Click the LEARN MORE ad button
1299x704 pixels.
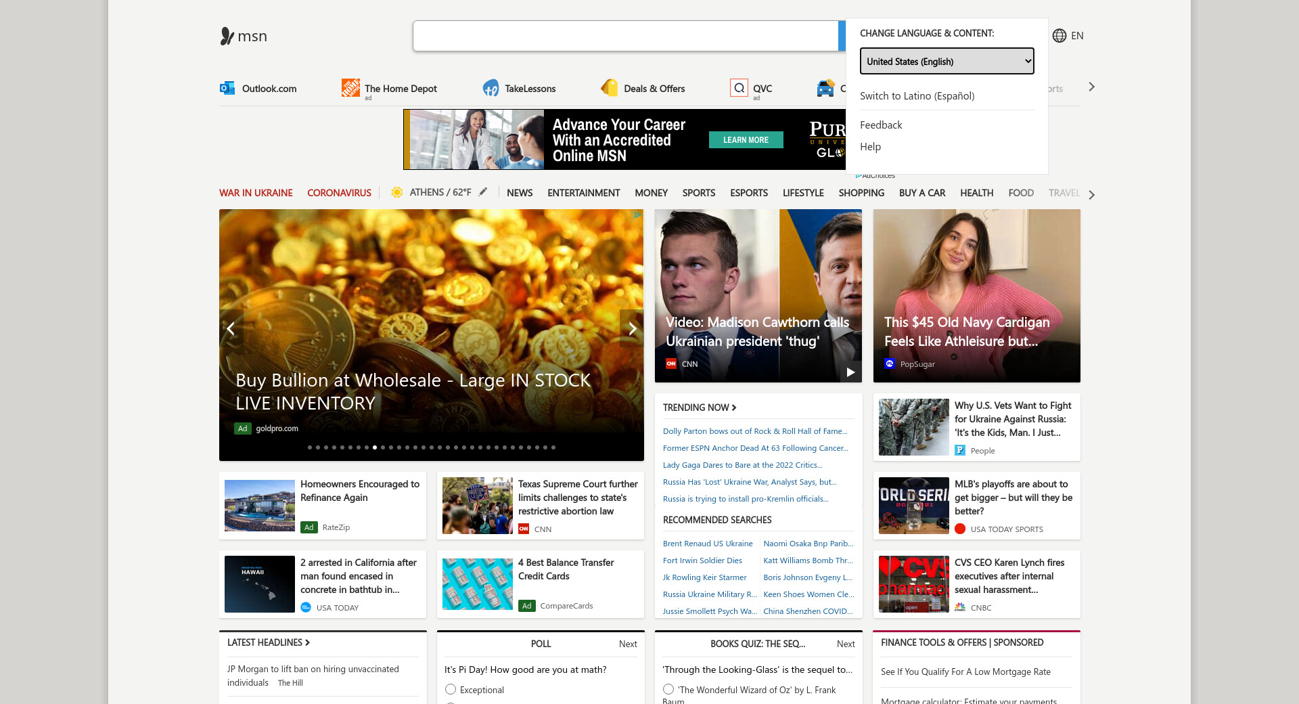(746, 139)
